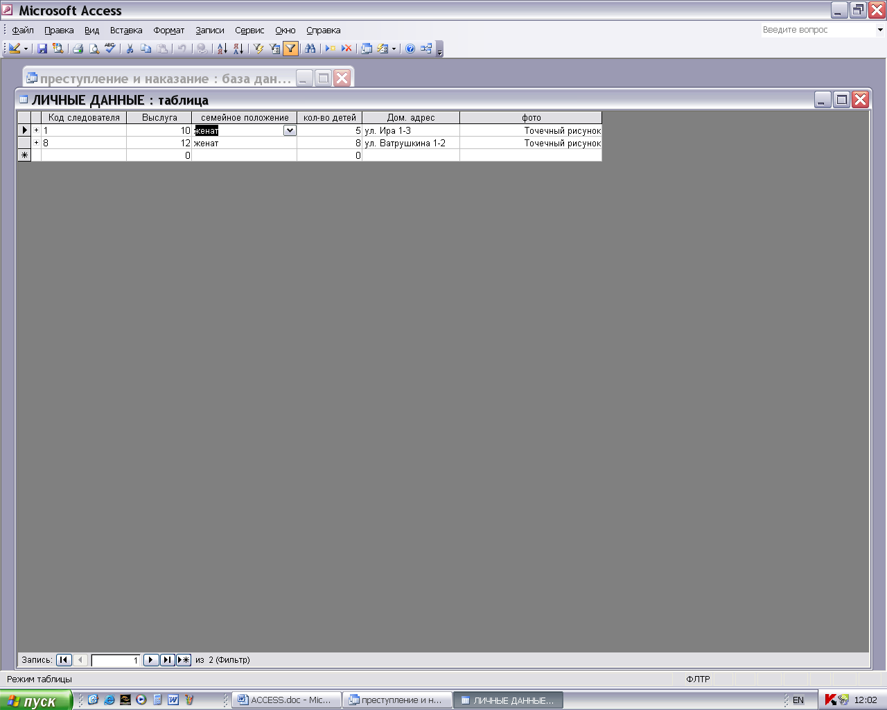Viewport: 887px width, 710px height.
Task: Select the table's select-all corner box
Action: 24,118
